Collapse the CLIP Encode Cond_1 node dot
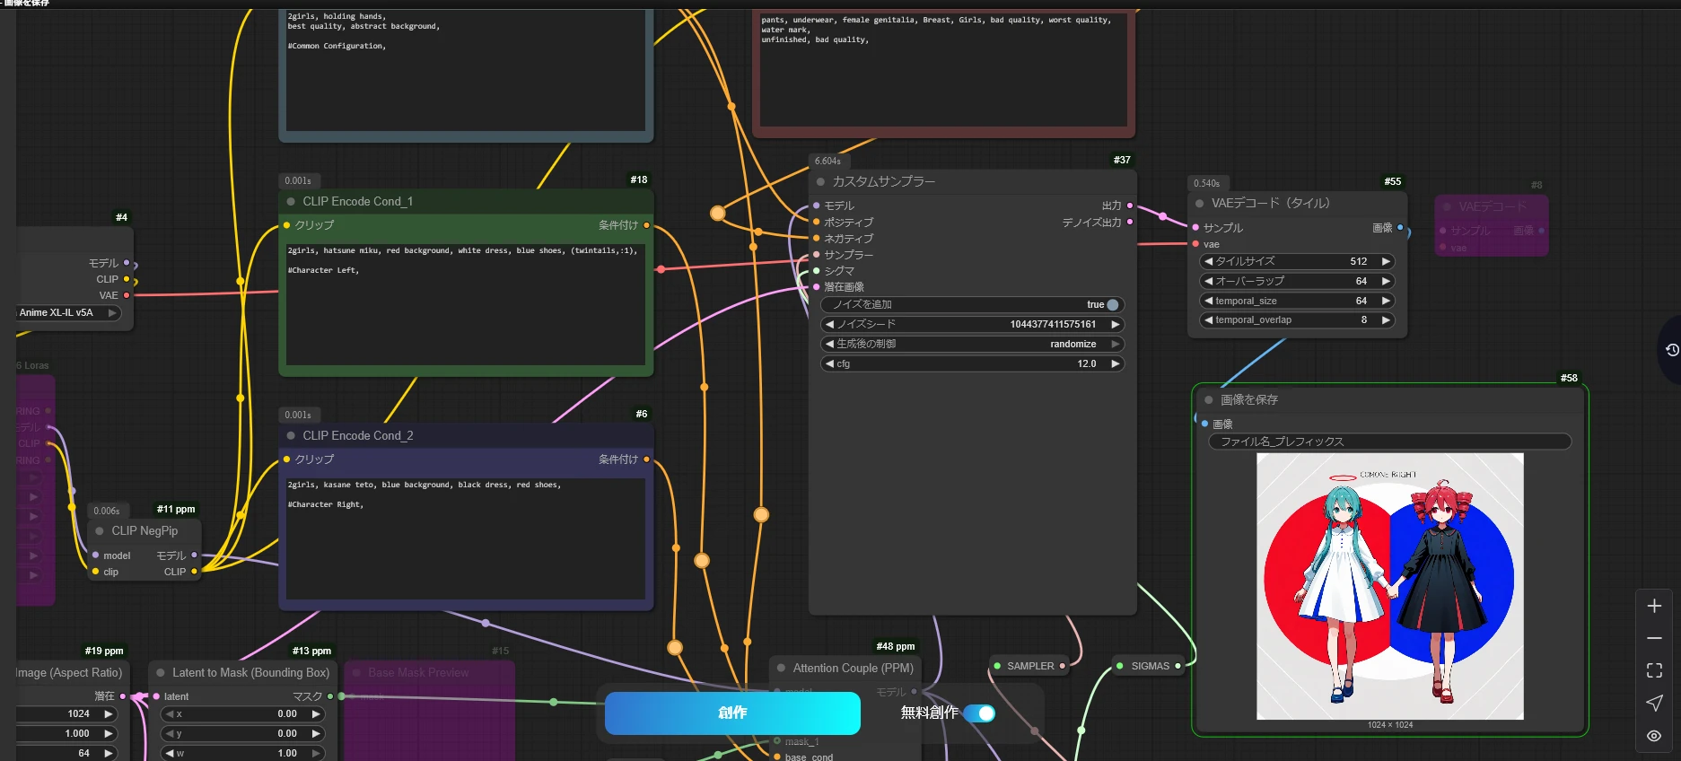Image resolution: width=1681 pixels, height=761 pixels. coord(291,202)
